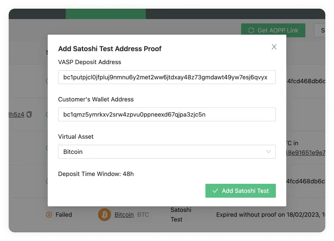Click the checkmark icon on Add Satoshi Test
The width and height of the screenshot is (334, 241).
point(215,191)
